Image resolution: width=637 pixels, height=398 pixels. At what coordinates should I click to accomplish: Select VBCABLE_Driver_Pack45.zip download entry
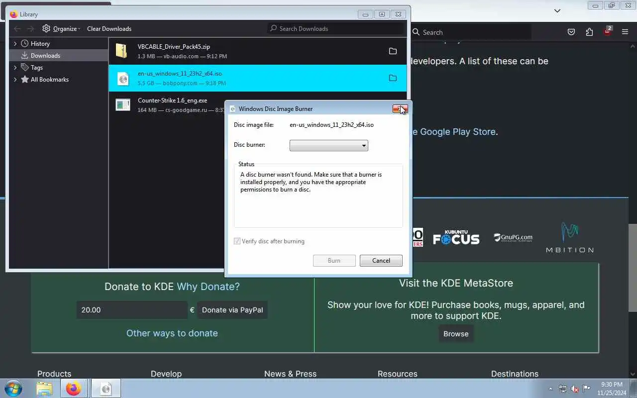[257, 51]
